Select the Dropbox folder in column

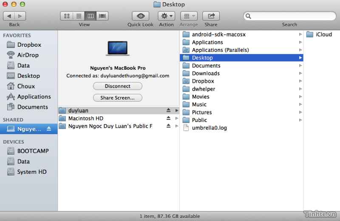click(x=241, y=81)
